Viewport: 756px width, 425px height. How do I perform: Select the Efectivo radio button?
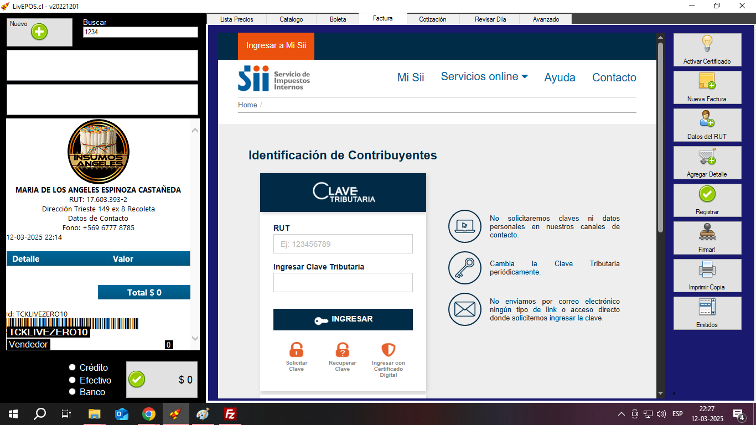coord(72,380)
